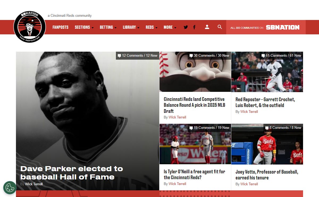Viewport: 319px width, 197px height.
Task: Expand the Betting dropdown menu
Action: (108, 27)
